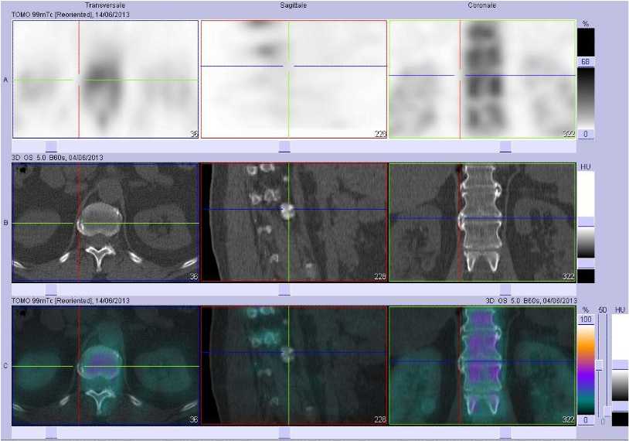
Task: Click the blend slider thumb labeled 60
Action: tap(600, 364)
